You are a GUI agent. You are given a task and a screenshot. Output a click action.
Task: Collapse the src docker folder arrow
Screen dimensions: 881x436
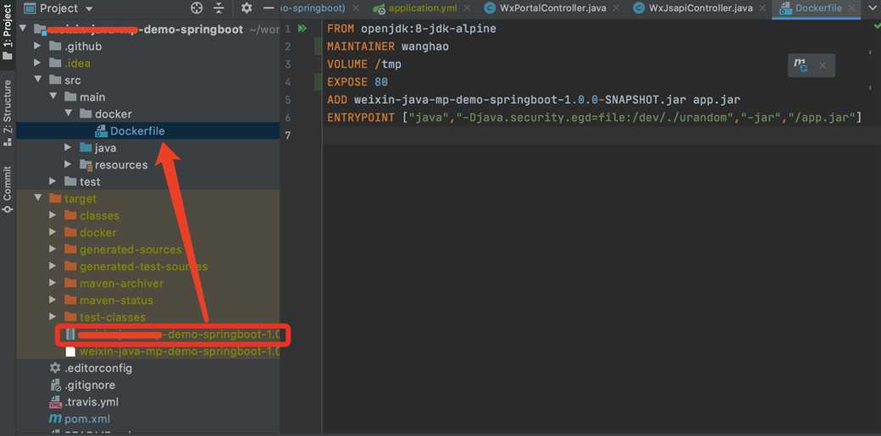coord(68,113)
